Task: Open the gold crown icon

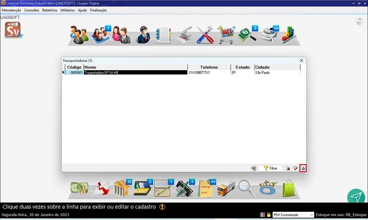Action: [268, 187]
